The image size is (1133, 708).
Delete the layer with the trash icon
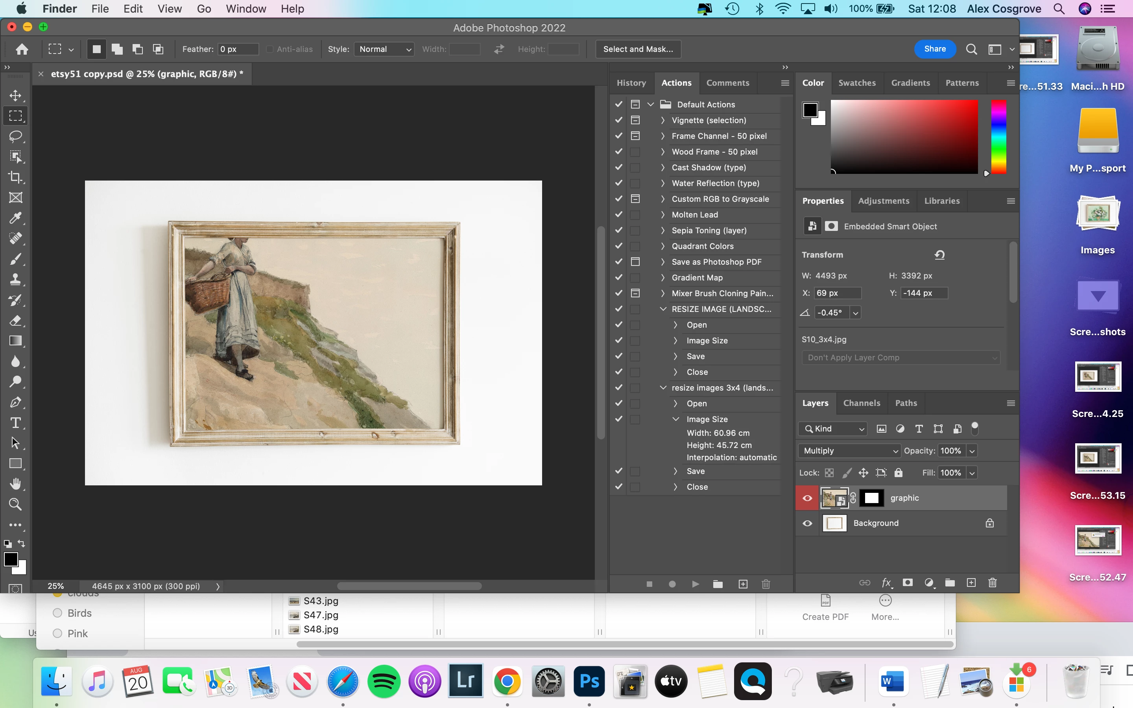click(992, 583)
